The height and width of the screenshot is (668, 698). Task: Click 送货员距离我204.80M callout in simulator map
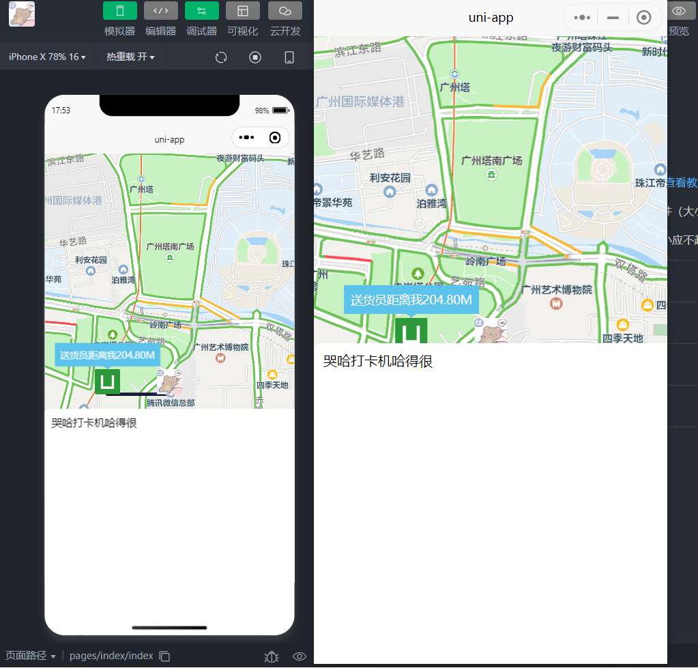coord(107,355)
